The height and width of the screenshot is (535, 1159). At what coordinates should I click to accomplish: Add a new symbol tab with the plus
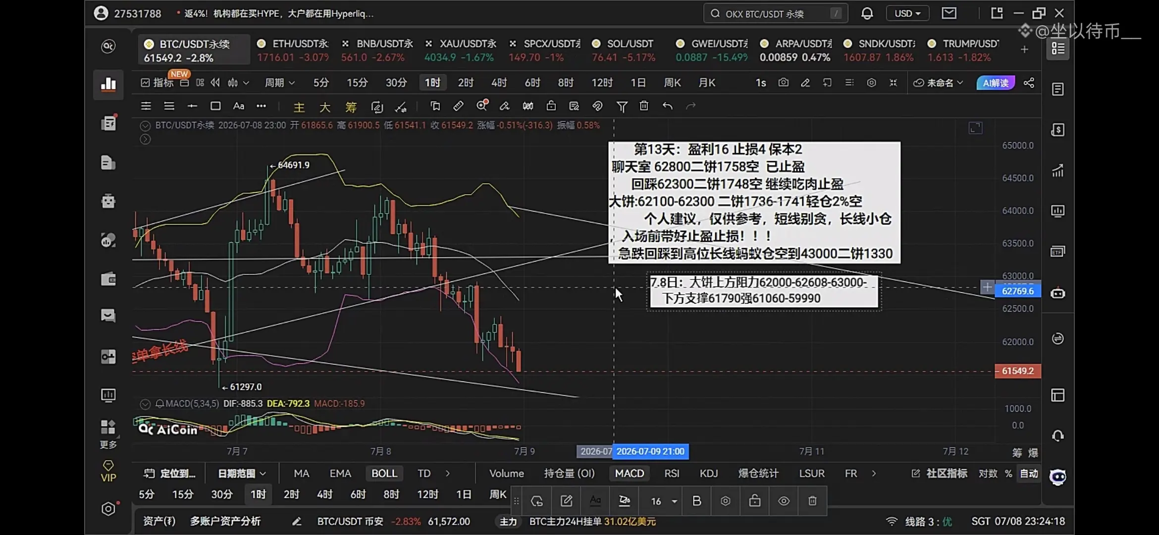(x=1024, y=49)
